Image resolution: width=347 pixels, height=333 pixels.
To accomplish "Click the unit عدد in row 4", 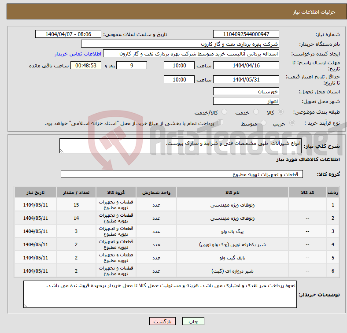I will pyautogui.click(x=156, y=244).
